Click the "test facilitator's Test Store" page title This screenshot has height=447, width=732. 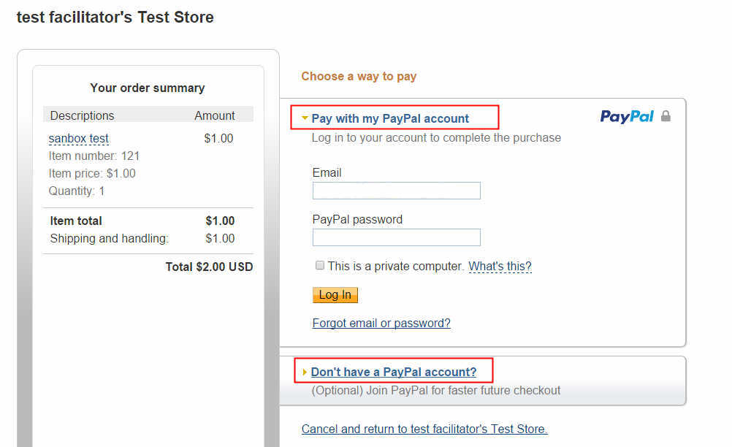tap(115, 18)
